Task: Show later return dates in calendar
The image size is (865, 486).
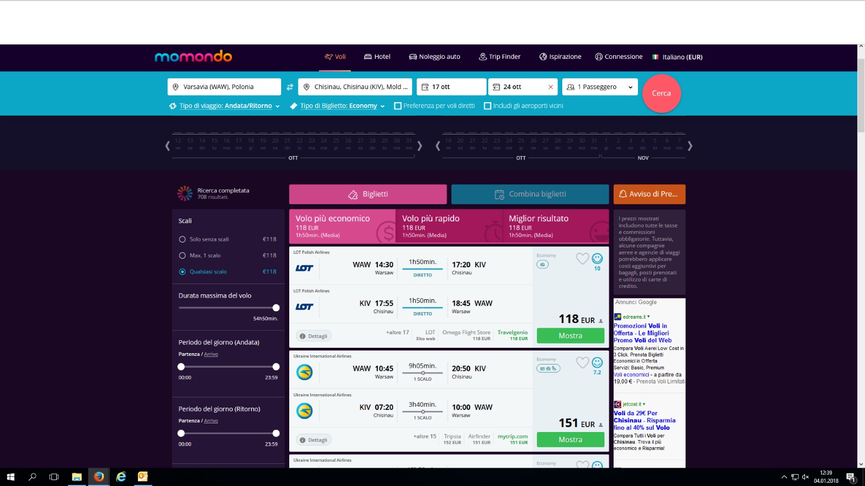Action: point(690,146)
